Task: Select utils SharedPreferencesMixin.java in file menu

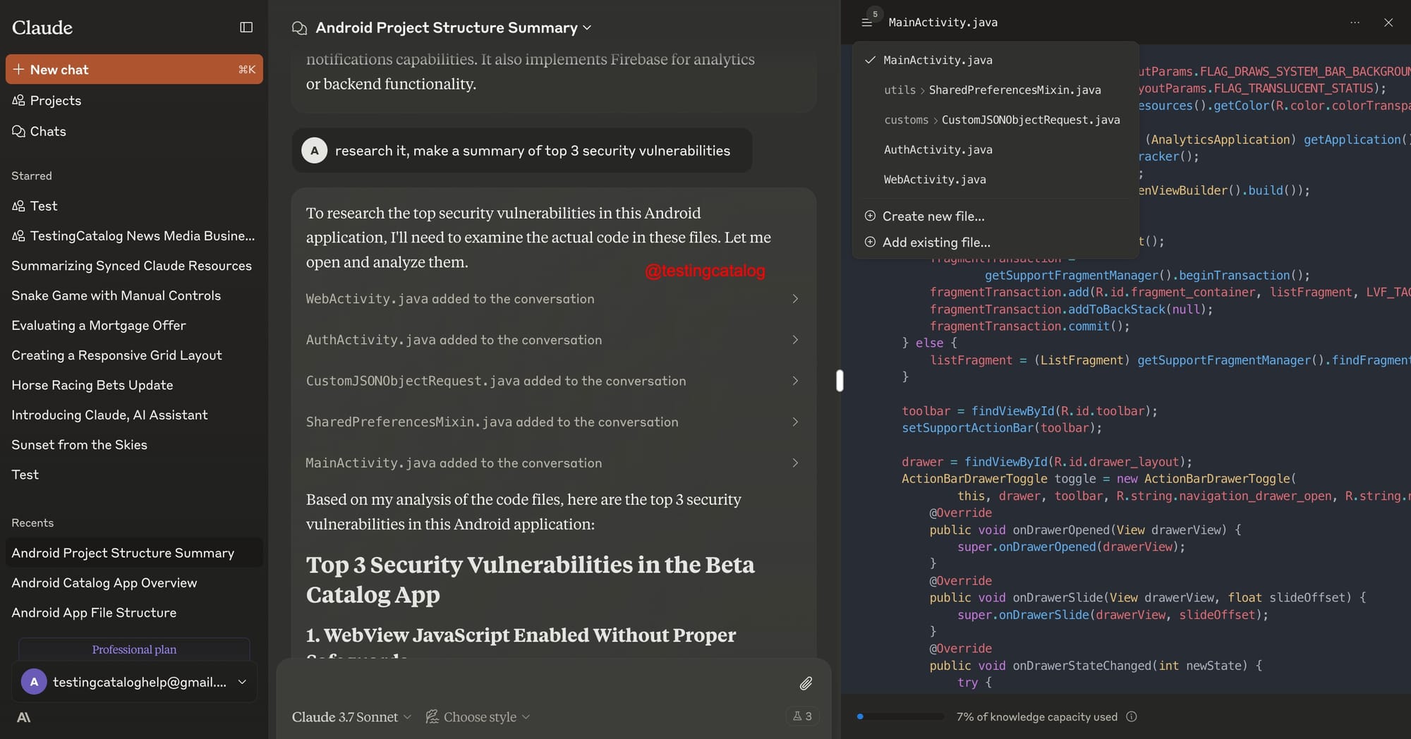Action: (995, 90)
